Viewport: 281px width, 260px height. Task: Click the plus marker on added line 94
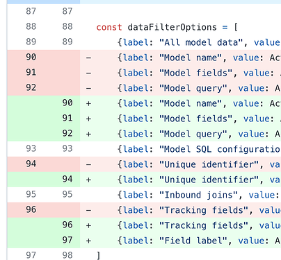(x=88, y=180)
